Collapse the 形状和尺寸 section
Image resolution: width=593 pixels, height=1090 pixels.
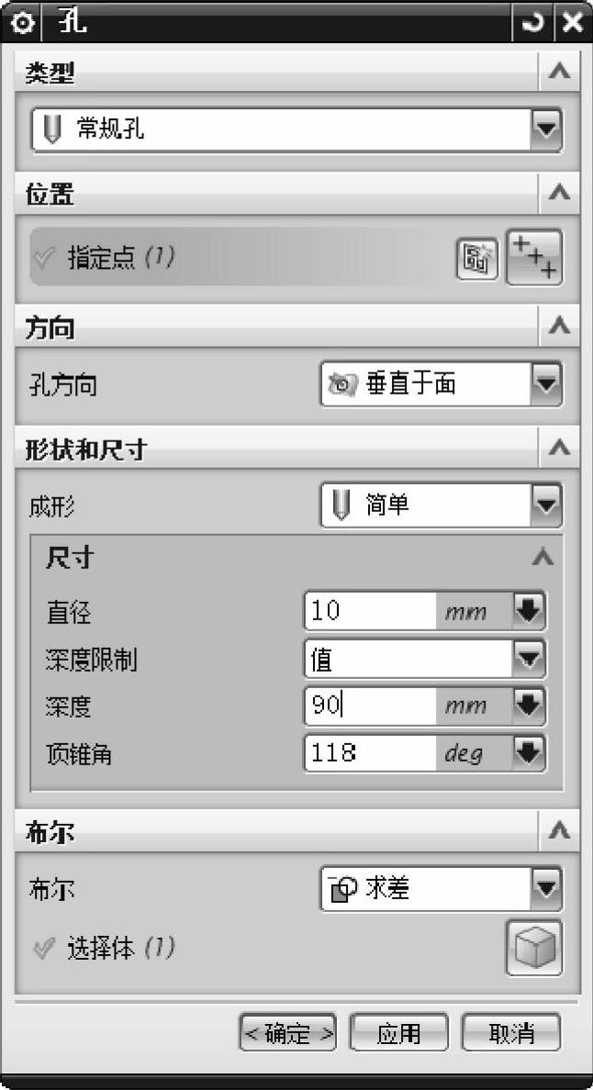[x=560, y=449]
